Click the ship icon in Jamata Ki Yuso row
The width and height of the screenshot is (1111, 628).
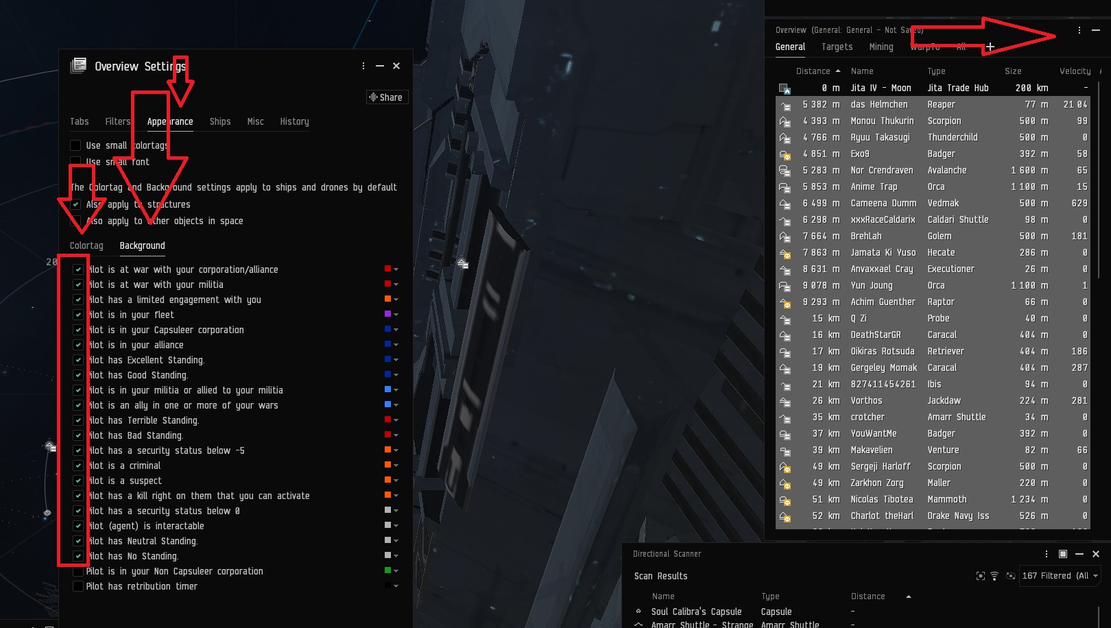coord(785,253)
